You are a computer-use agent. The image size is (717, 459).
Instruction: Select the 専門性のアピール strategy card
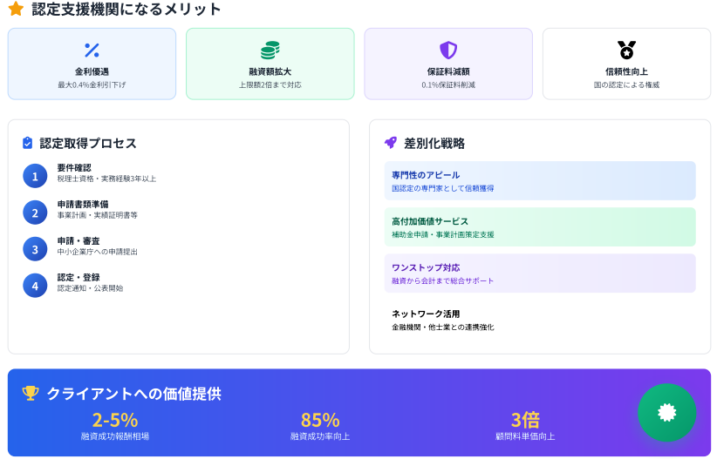[540, 181]
